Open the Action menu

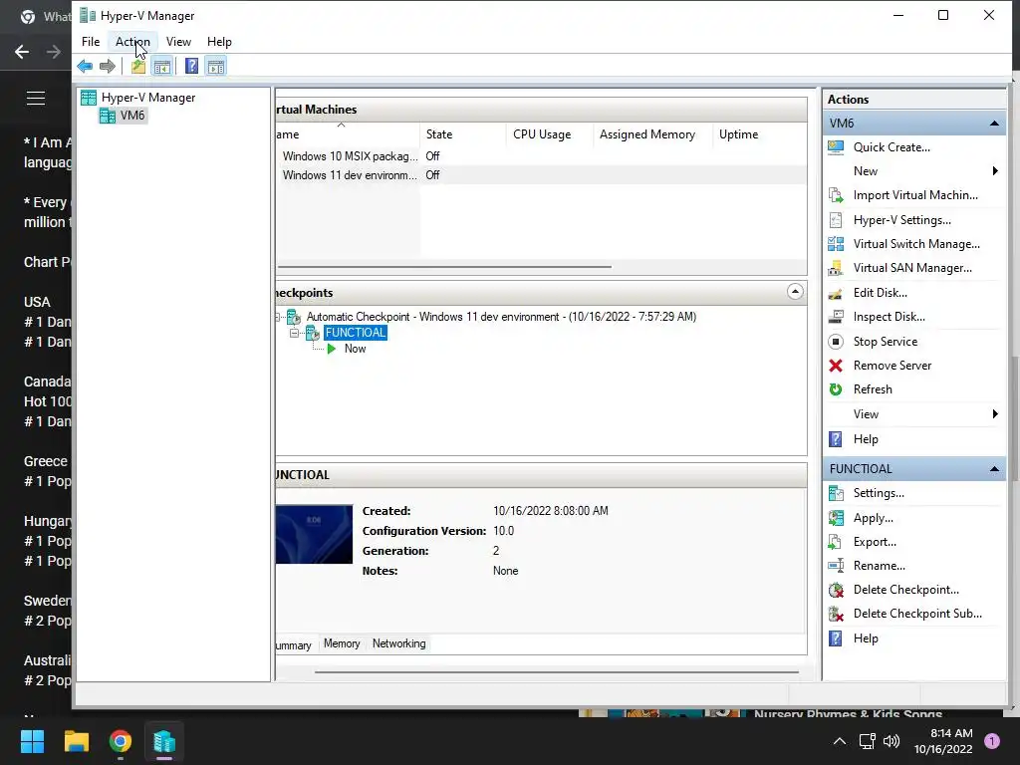(132, 42)
